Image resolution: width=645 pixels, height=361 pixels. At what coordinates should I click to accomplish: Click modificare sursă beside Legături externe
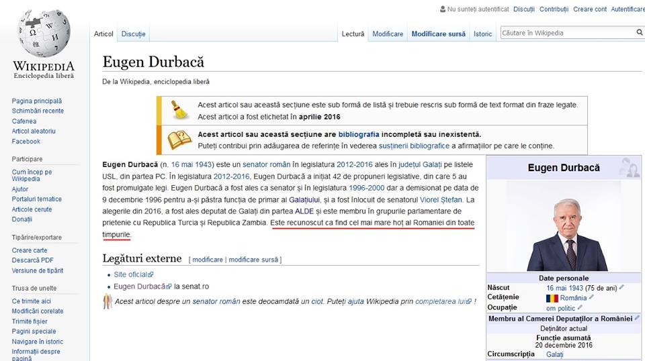click(253, 260)
